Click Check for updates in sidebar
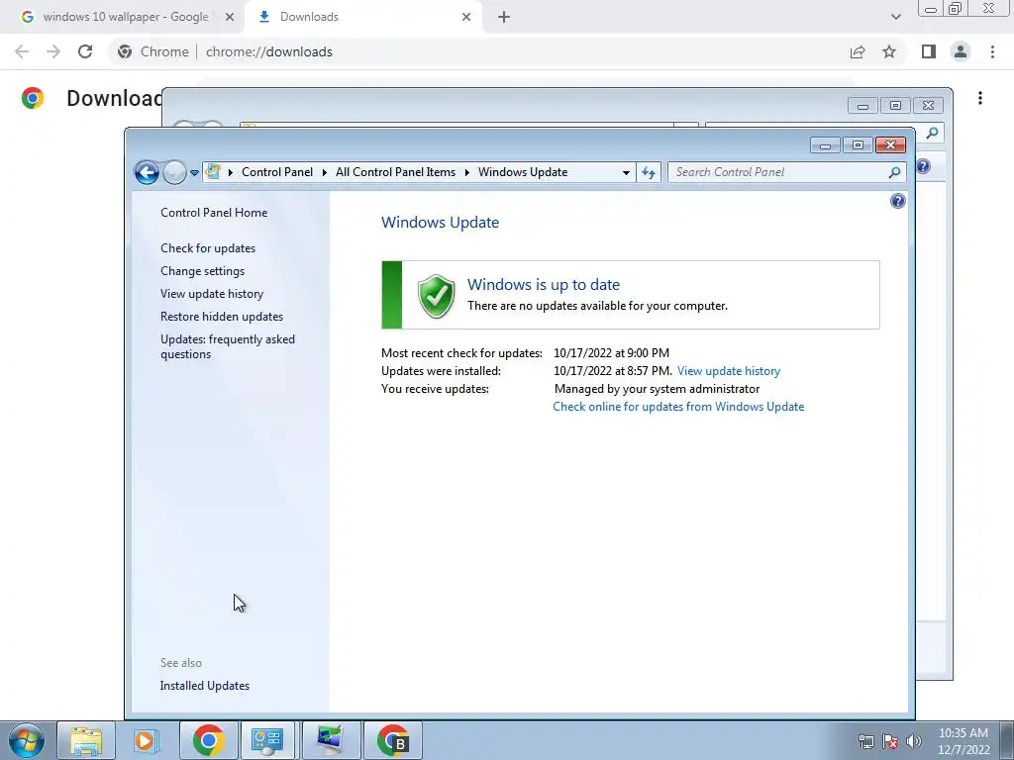 coord(208,248)
